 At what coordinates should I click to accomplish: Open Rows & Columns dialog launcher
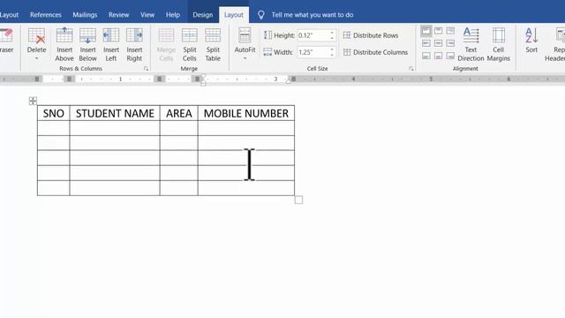[146, 69]
